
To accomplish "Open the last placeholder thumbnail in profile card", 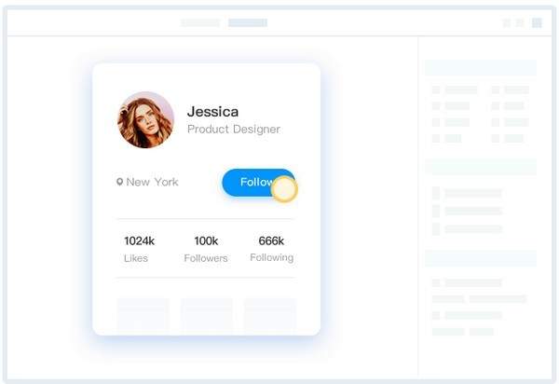I will pos(270,314).
